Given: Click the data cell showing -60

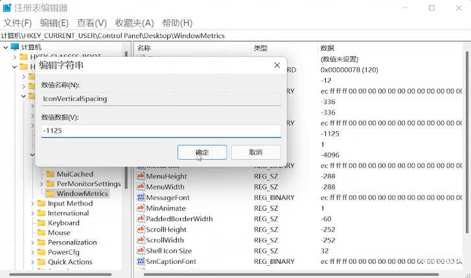Looking at the screenshot, I should pyautogui.click(x=326, y=219).
